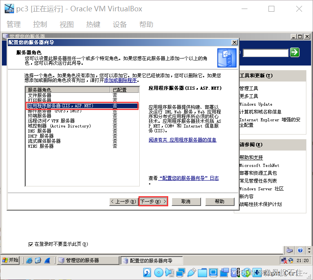Screen dimensions: 313x280
Task: Click the shared folders status icon
Action: coord(203,273)
